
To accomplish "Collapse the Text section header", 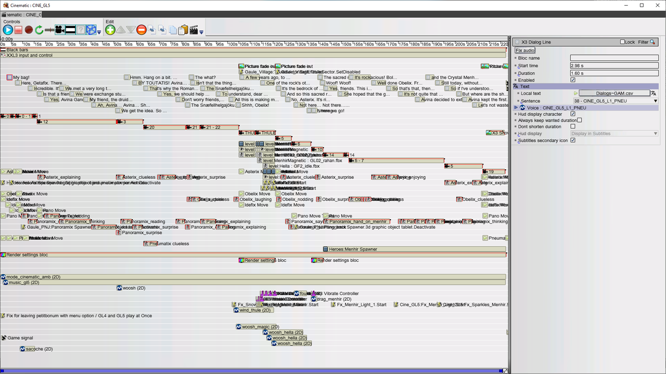I will point(585,86).
